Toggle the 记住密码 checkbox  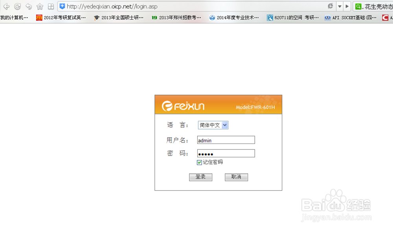pyautogui.click(x=199, y=162)
